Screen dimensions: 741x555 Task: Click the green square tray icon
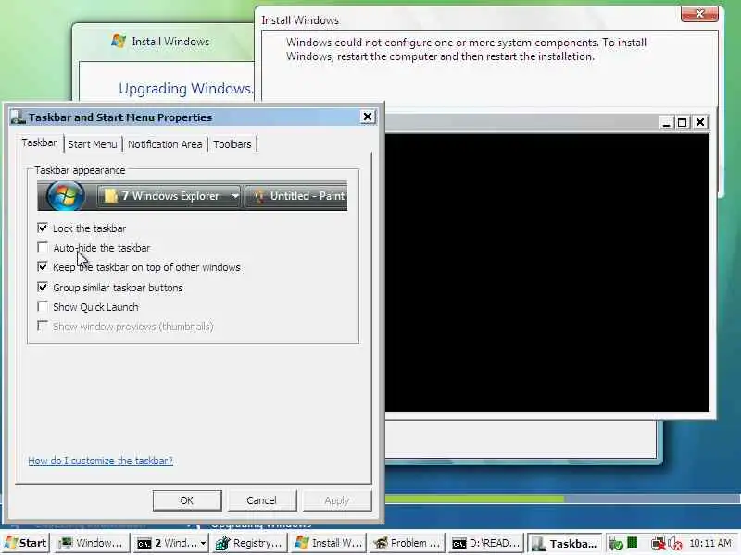coord(633,543)
